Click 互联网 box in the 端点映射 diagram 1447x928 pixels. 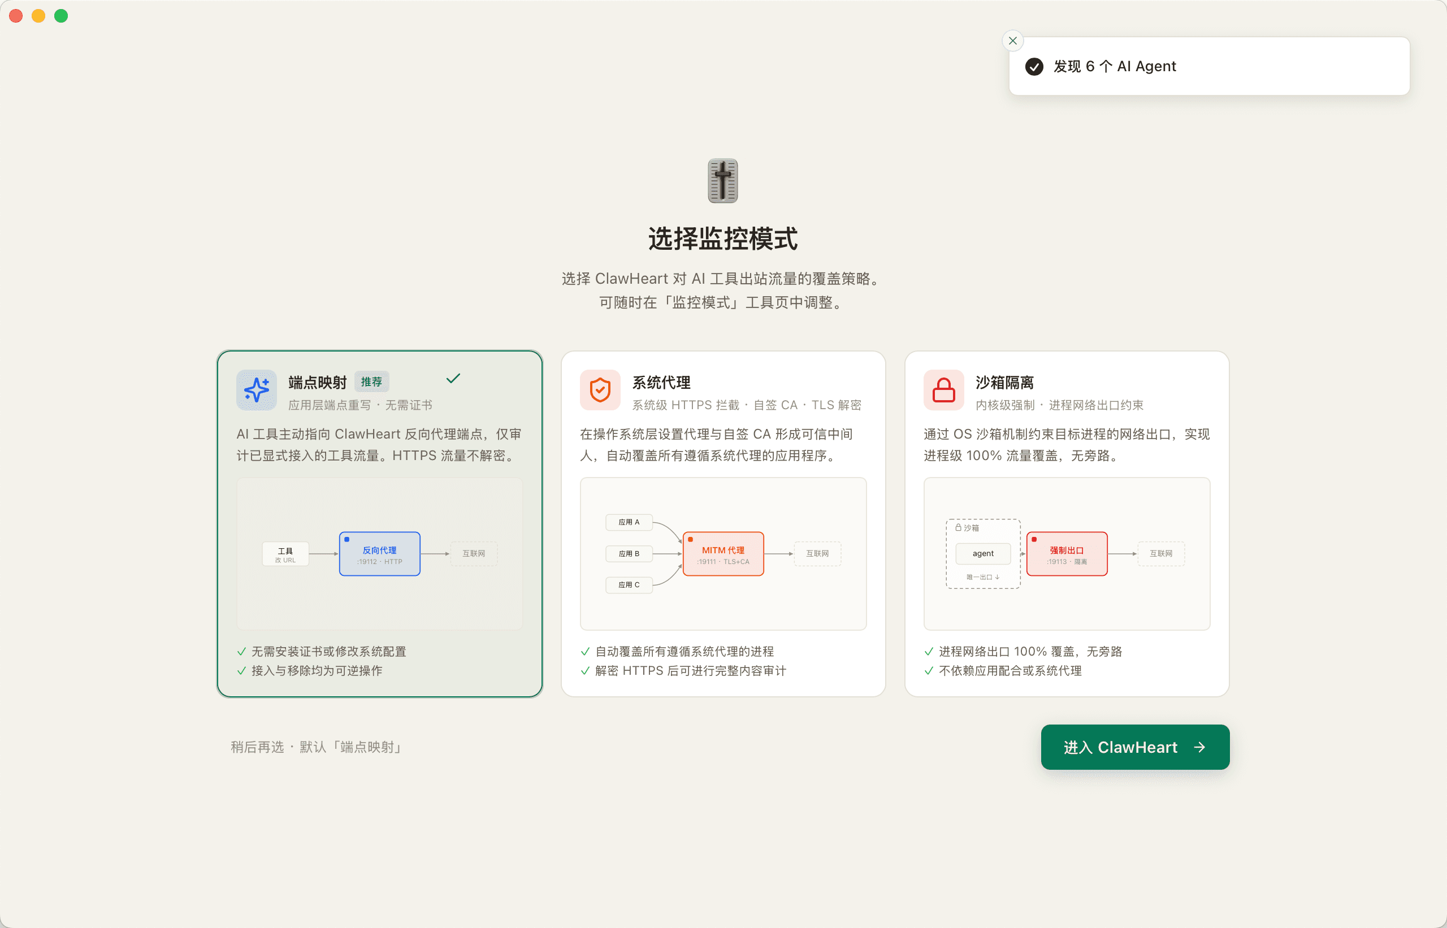474,553
